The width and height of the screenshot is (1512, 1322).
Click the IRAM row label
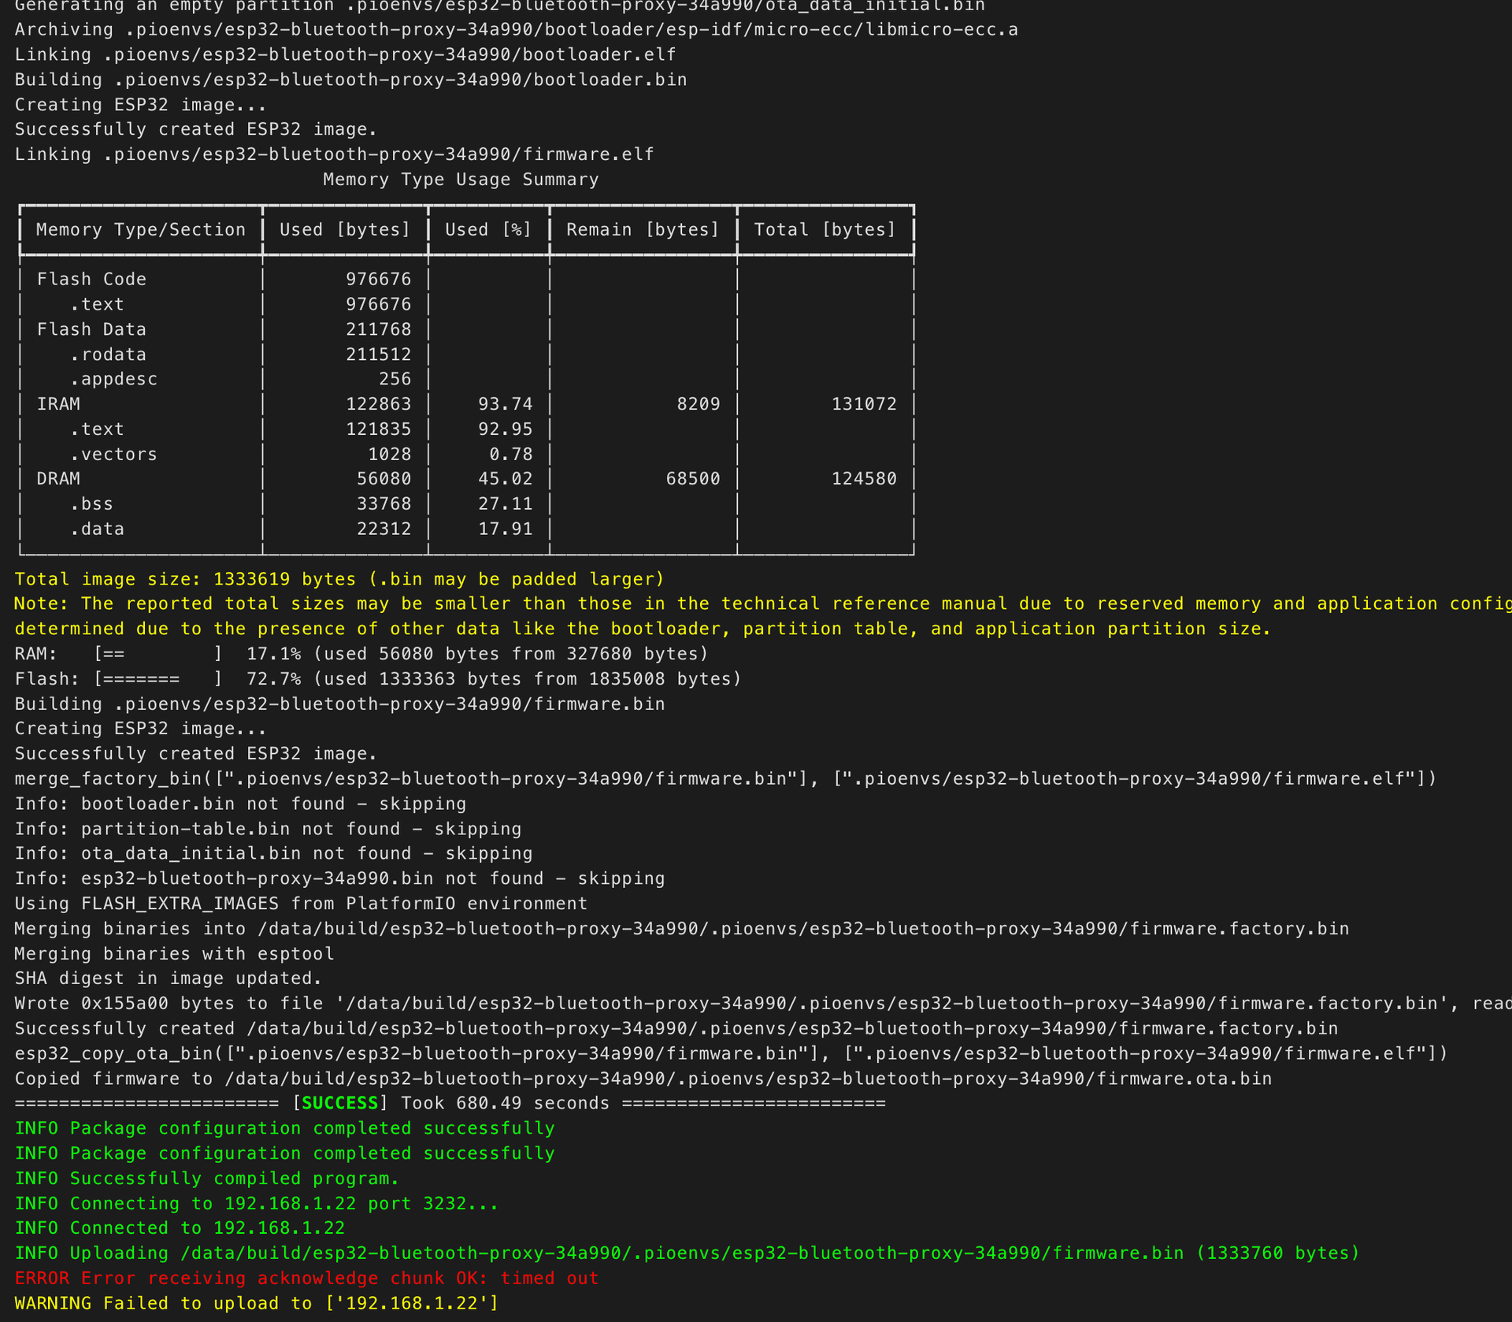click(58, 404)
